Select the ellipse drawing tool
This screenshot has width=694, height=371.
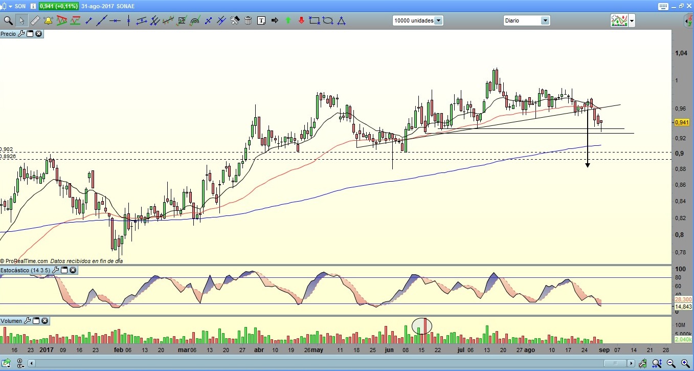point(328,20)
